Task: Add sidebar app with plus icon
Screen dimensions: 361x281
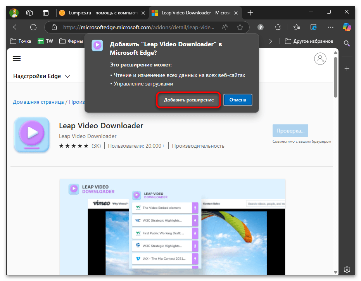Action: [347, 68]
